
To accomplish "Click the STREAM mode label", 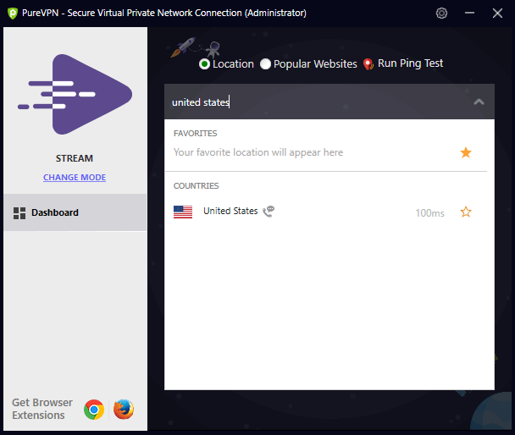I will click(75, 158).
